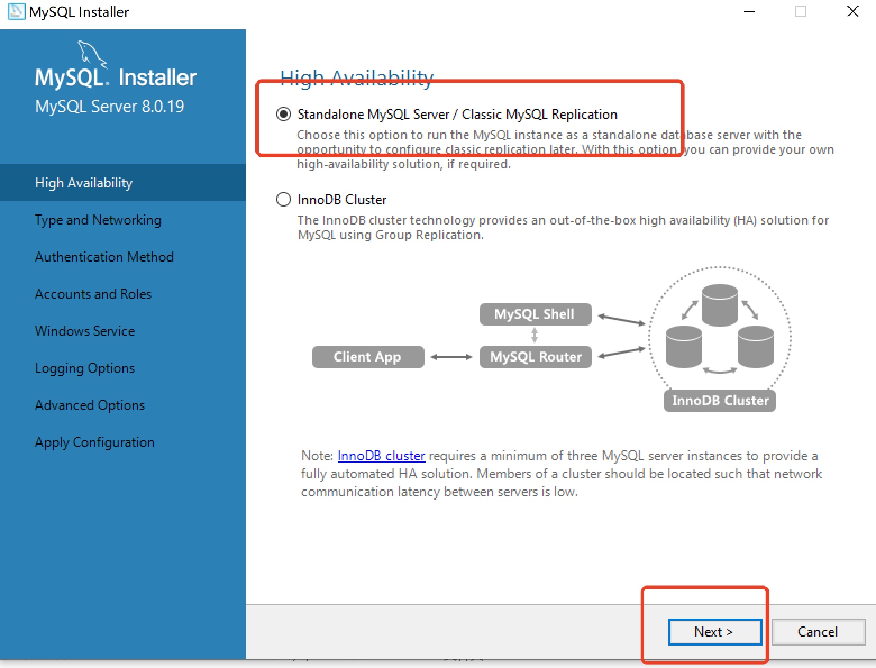876x668 pixels.
Task: Minimize the MySQL Installer window
Action: (x=749, y=11)
